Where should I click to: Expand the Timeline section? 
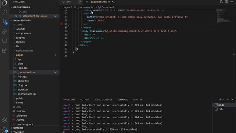point(35,132)
